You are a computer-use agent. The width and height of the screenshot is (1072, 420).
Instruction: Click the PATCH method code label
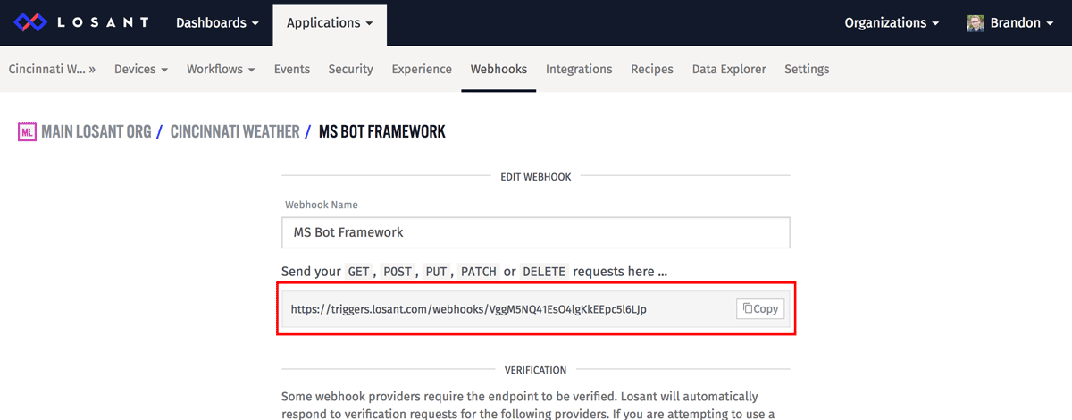[479, 271]
